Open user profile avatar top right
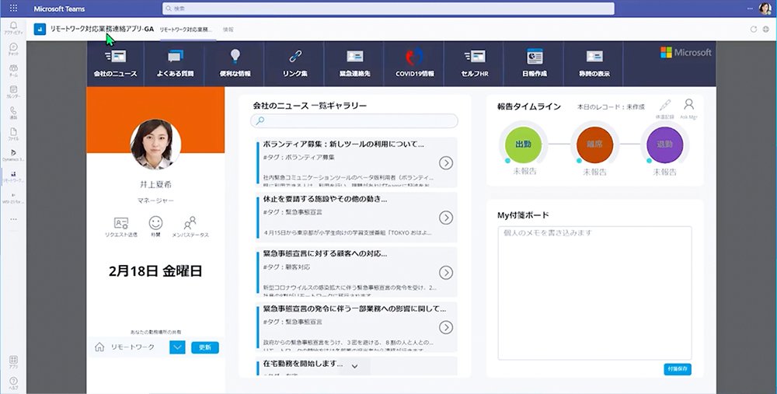The image size is (777, 394). [765, 9]
